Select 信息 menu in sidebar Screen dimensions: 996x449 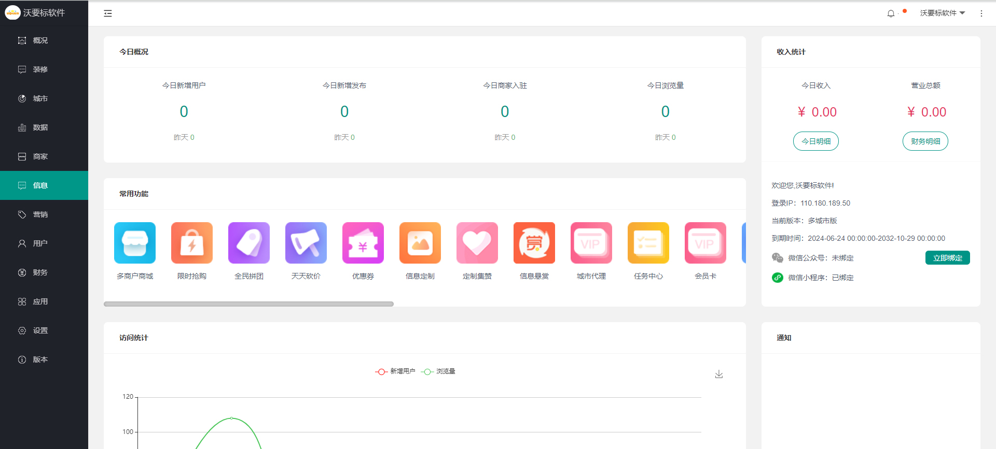click(44, 185)
